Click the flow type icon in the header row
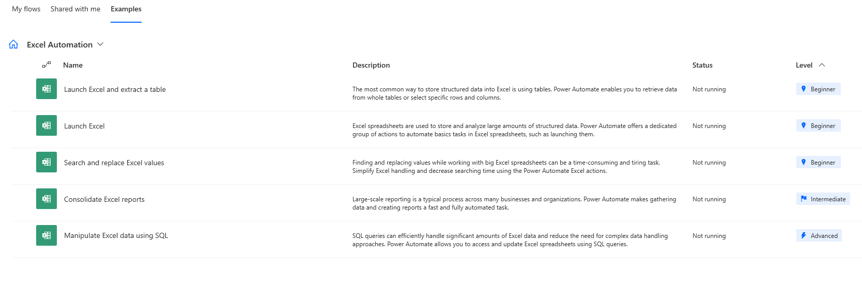 coord(47,65)
